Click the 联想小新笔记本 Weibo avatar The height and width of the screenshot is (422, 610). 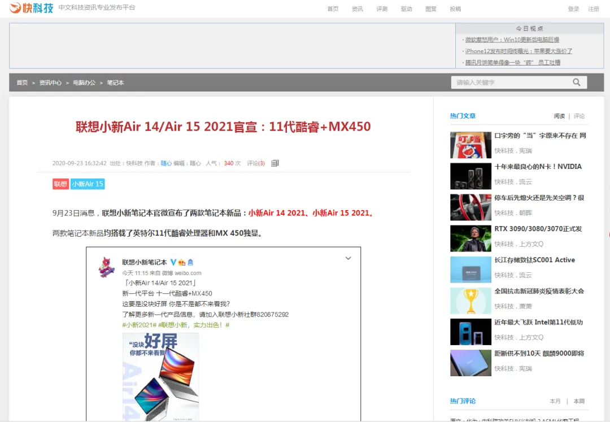click(x=106, y=267)
